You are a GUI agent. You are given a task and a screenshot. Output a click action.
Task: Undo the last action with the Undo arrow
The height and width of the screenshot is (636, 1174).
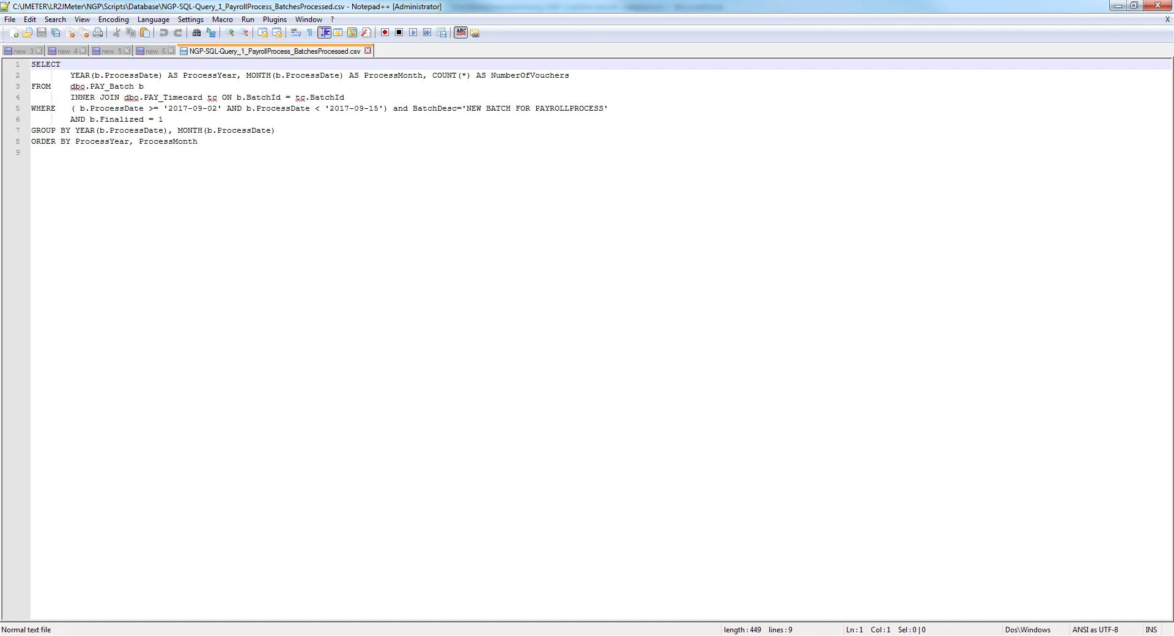point(163,33)
